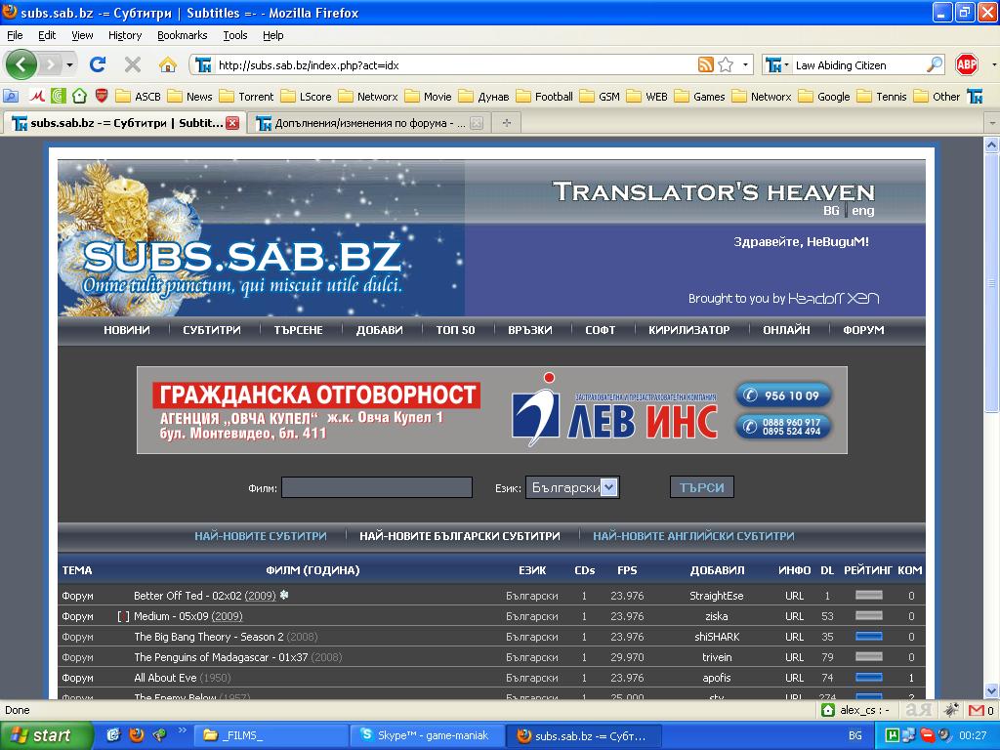Open the tab list dropdown arrow
1000x750 pixels.
tap(992, 122)
